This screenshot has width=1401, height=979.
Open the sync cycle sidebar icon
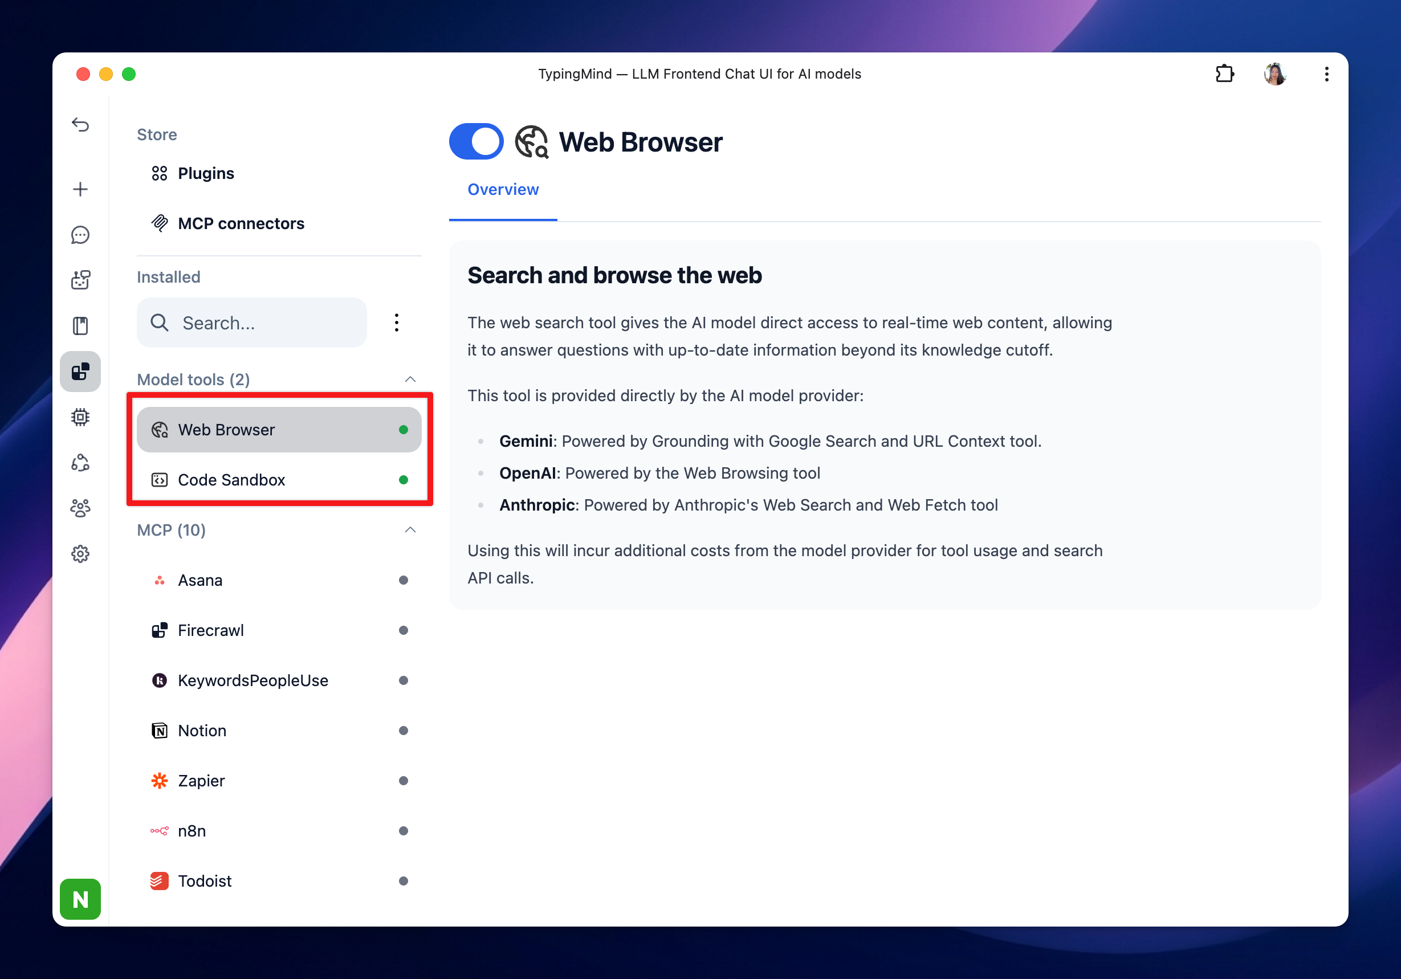pos(80,463)
